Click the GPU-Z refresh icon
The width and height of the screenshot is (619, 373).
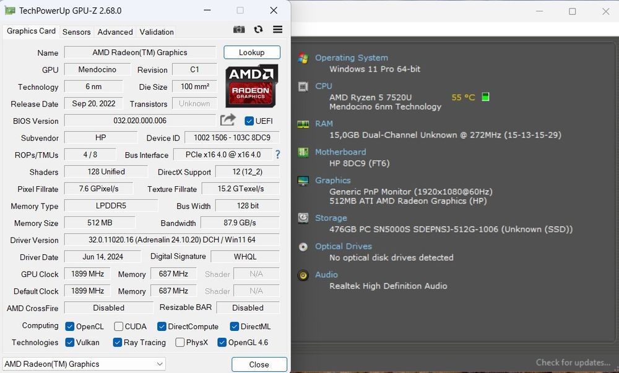click(258, 30)
